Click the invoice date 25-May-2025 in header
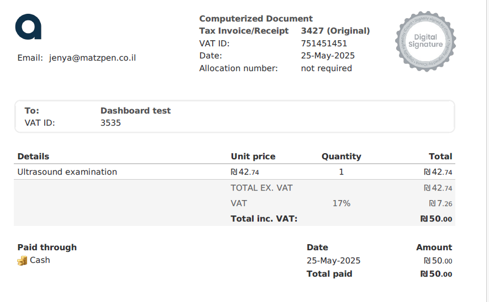Image resolution: width=489 pixels, height=302 pixels. click(x=328, y=56)
